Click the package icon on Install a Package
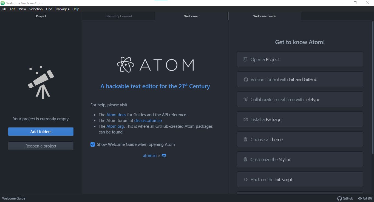Image resolution: width=374 pixels, height=202 pixels. (246, 120)
